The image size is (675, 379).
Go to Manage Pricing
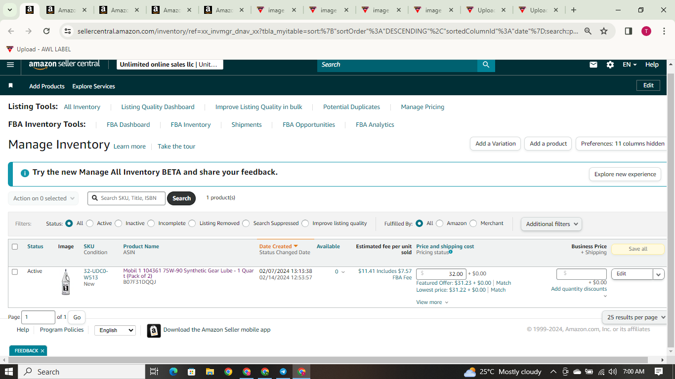click(x=422, y=107)
